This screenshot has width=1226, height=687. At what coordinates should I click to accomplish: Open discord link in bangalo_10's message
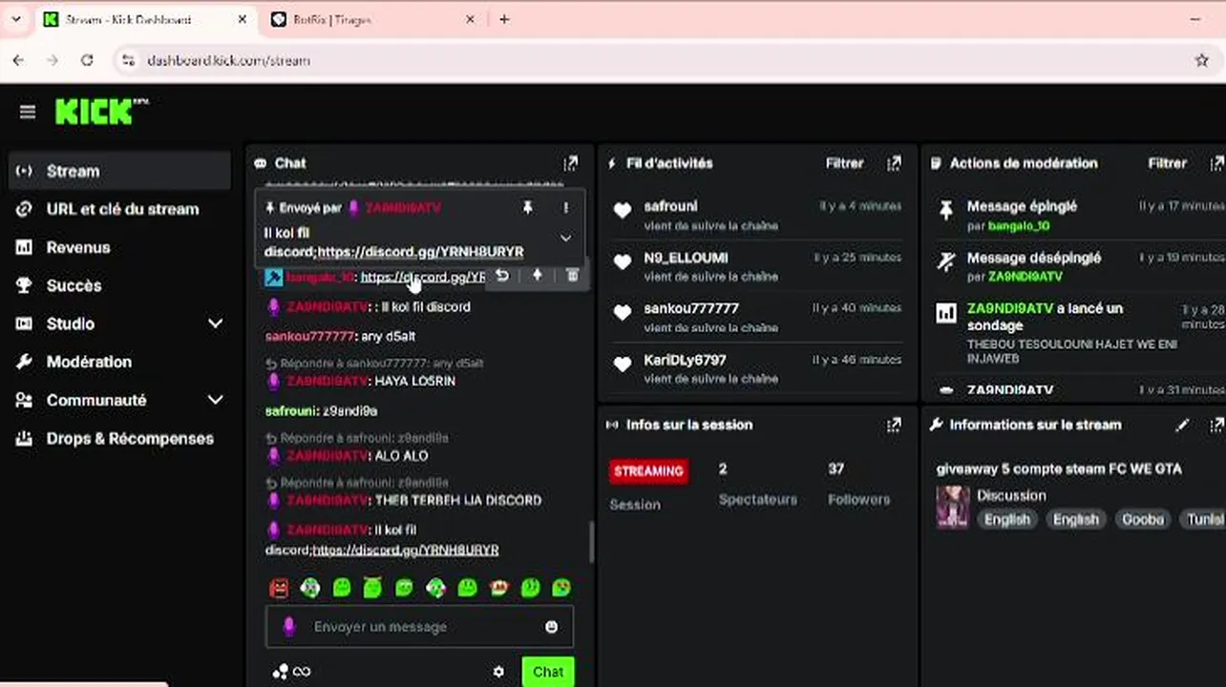coord(424,277)
